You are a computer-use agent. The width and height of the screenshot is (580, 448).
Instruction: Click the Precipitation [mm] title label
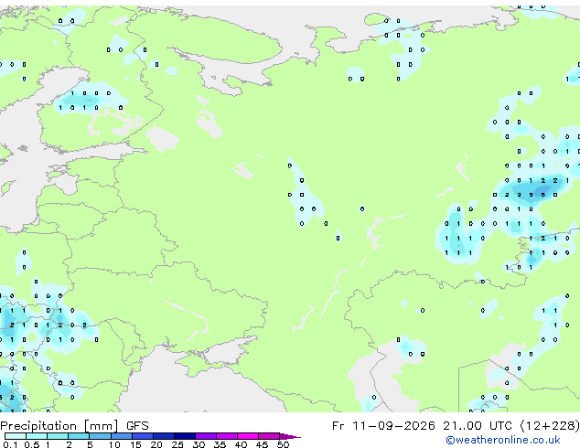[59, 426]
